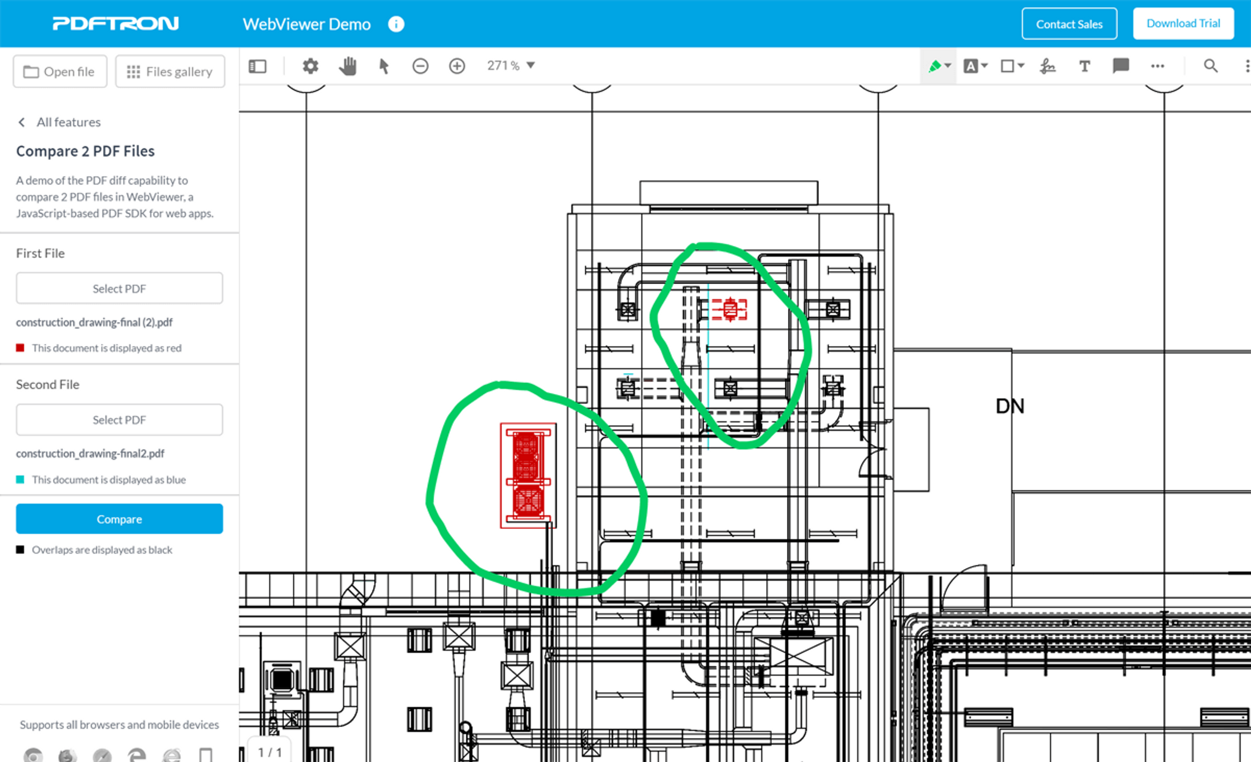
Task: Select the free text T tool
Action: point(1085,66)
